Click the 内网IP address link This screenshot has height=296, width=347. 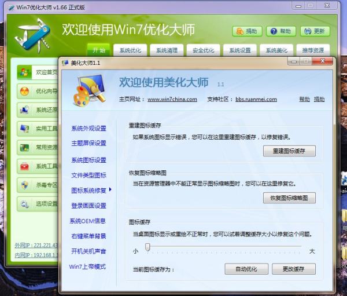(36, 255)
